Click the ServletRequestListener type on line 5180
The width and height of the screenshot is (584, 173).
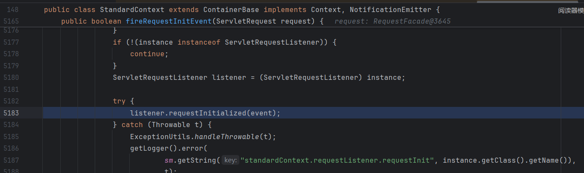pos(160,78)
